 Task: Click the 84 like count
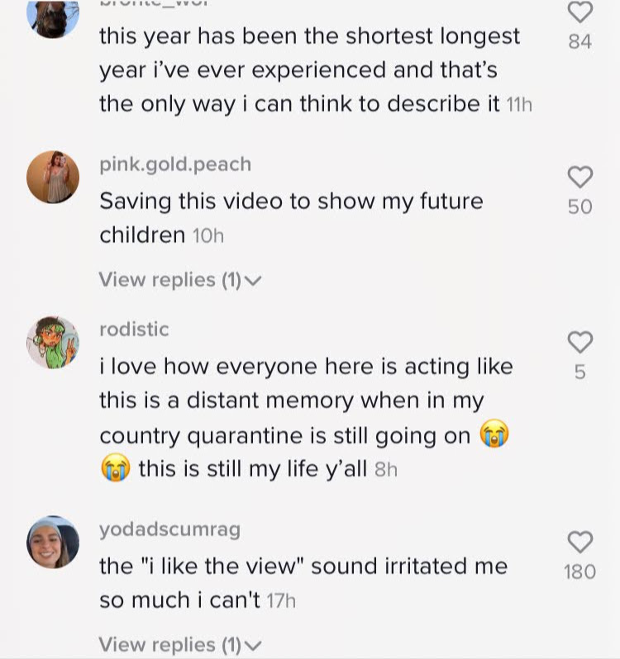580,40
